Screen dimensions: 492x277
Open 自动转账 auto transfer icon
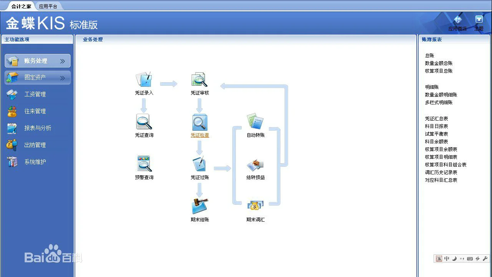255,121
